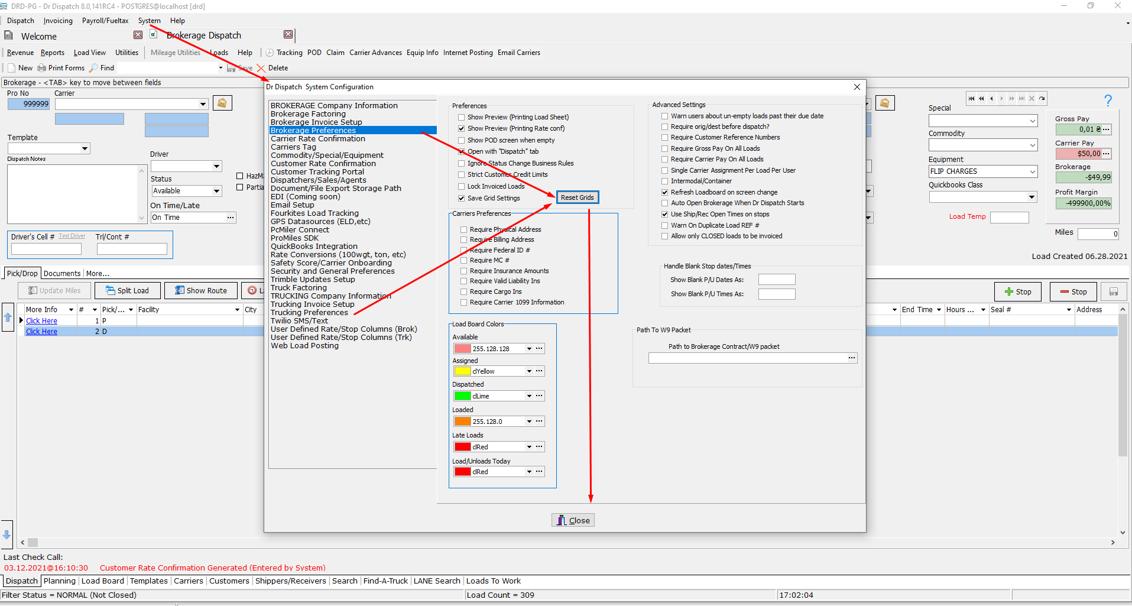Check Require Gross Pay On All Loads
The width and height of the screenshot is (1132, 606).
click(x=665, y=148)
